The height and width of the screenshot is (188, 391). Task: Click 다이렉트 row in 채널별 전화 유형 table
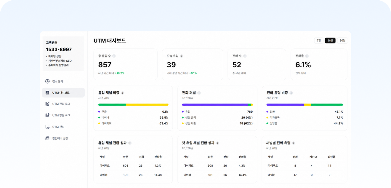coord(305,166)
